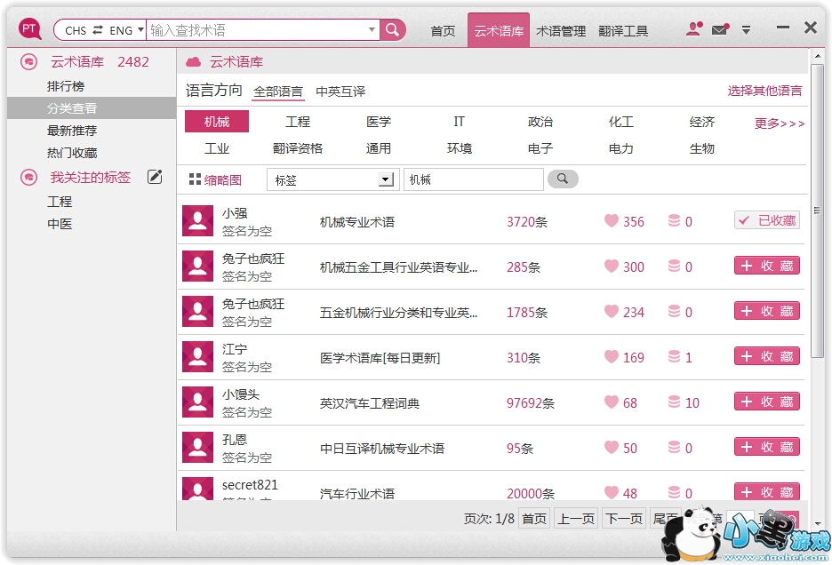Click the magnifier search button in top bar

[x=393, y=30]
